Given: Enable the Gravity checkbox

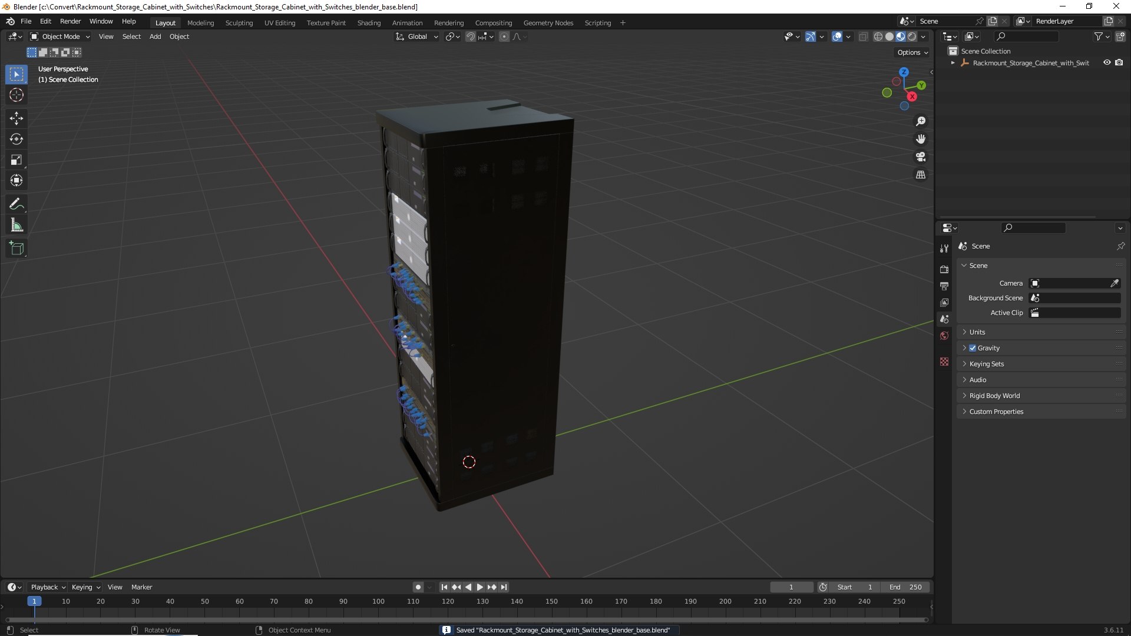Looking at the screenshot, I should 973,348.
